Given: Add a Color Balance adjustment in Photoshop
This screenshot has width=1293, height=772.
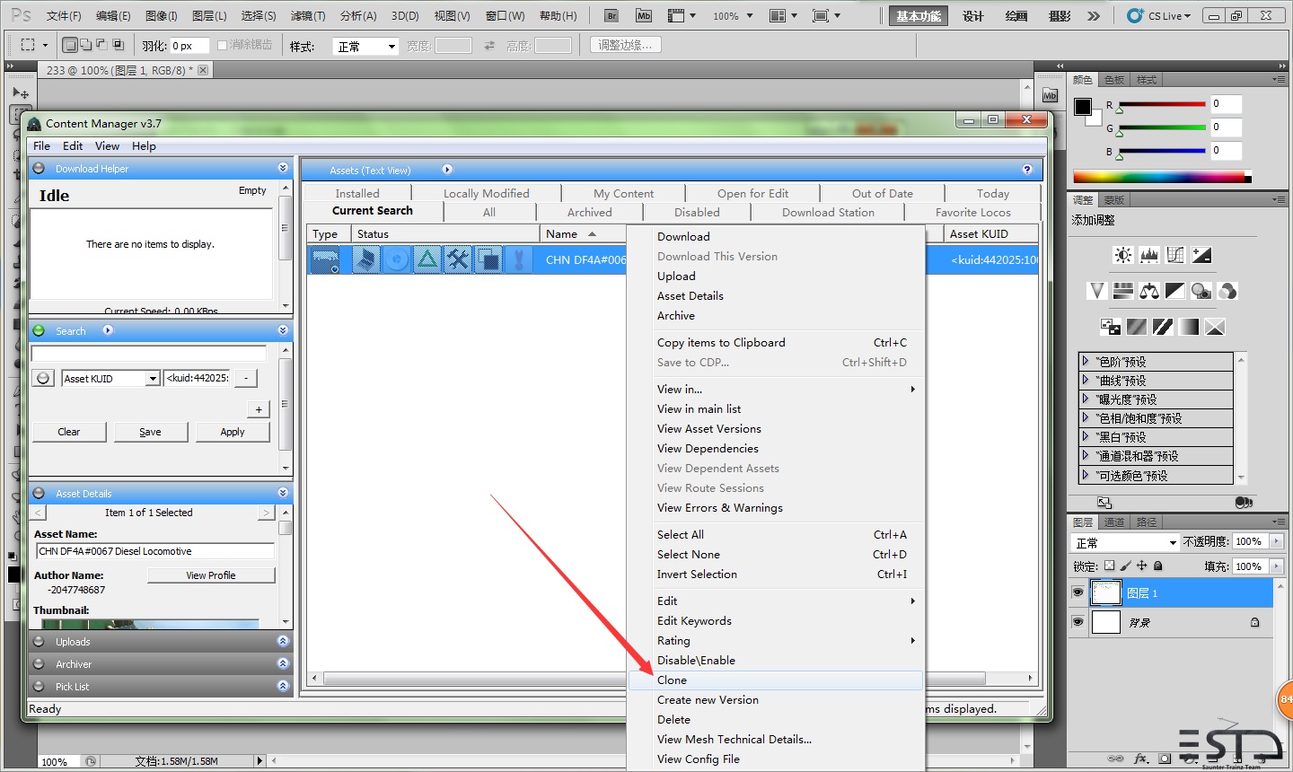Looking at the screenshot, I should click(1149, 291).
